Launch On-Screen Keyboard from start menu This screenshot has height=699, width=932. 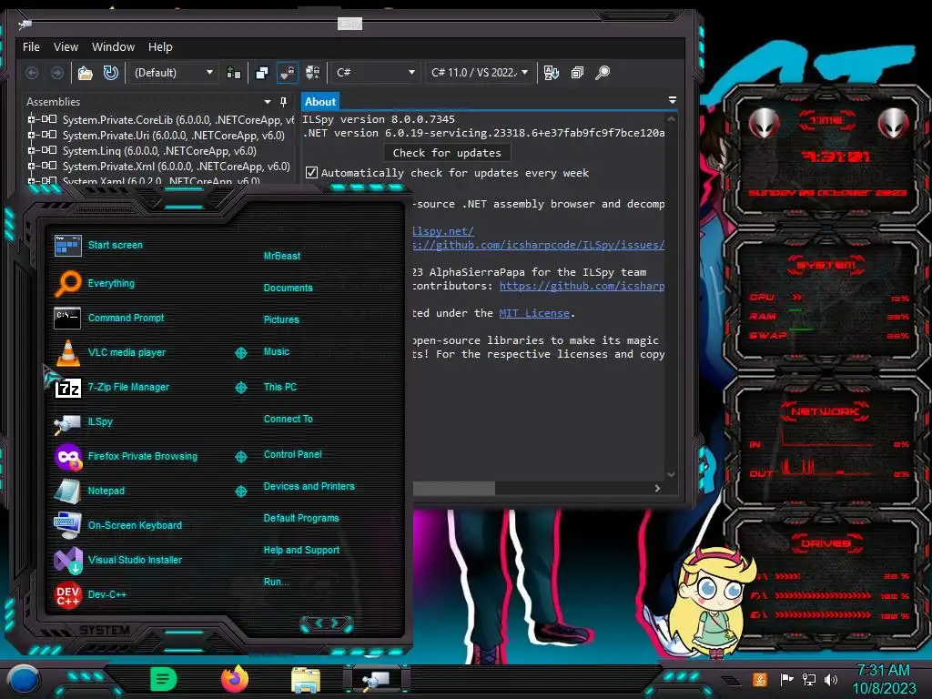tap(135, 525)
